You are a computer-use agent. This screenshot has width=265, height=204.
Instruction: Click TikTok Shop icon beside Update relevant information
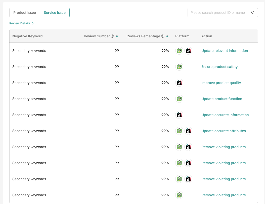coord(188,51)
